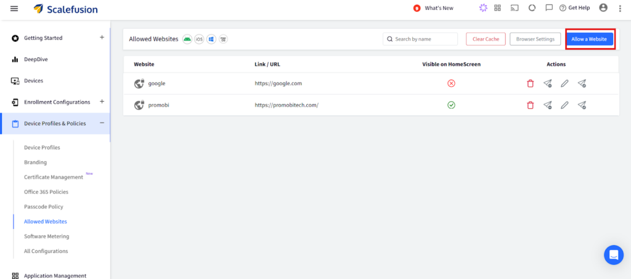
Task: Click the cast screen icon
Action: coord(515,8)
